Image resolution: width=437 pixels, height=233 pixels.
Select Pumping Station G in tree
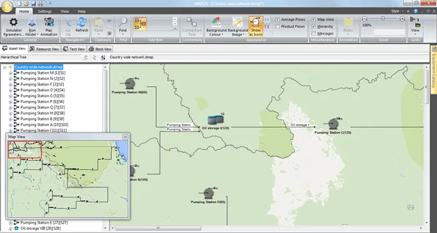point(42,96)
